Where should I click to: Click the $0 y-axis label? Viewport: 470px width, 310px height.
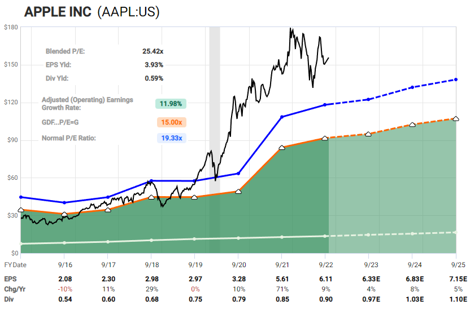coord(15,253)
